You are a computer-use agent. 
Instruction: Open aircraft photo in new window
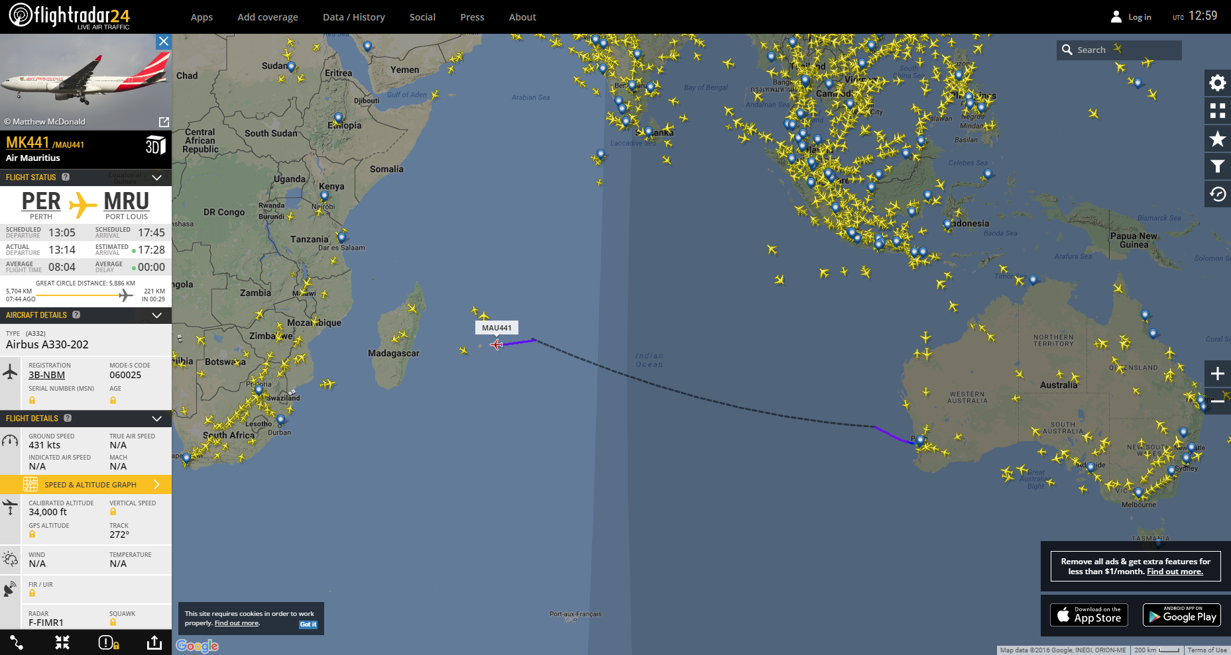[x=164, y=122]
